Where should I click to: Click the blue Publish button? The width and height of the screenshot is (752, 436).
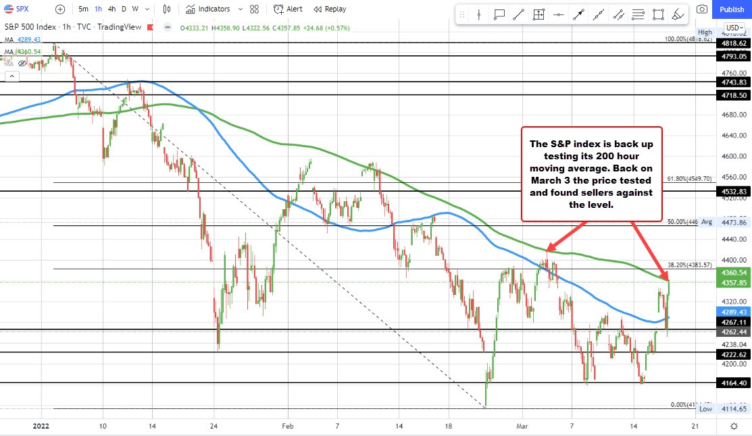732,9
